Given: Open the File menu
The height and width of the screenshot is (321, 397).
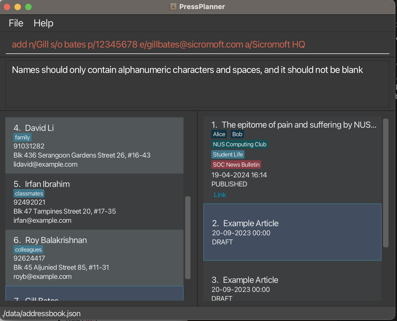Looking at the screenshot, I should [x=16, y=23].
